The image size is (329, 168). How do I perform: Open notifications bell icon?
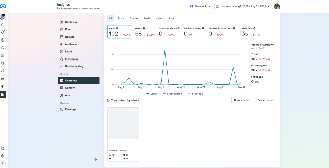[3, 32]
